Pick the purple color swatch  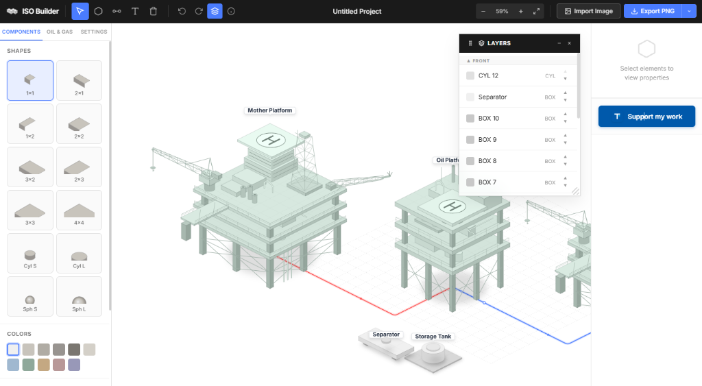pos(74,365)
